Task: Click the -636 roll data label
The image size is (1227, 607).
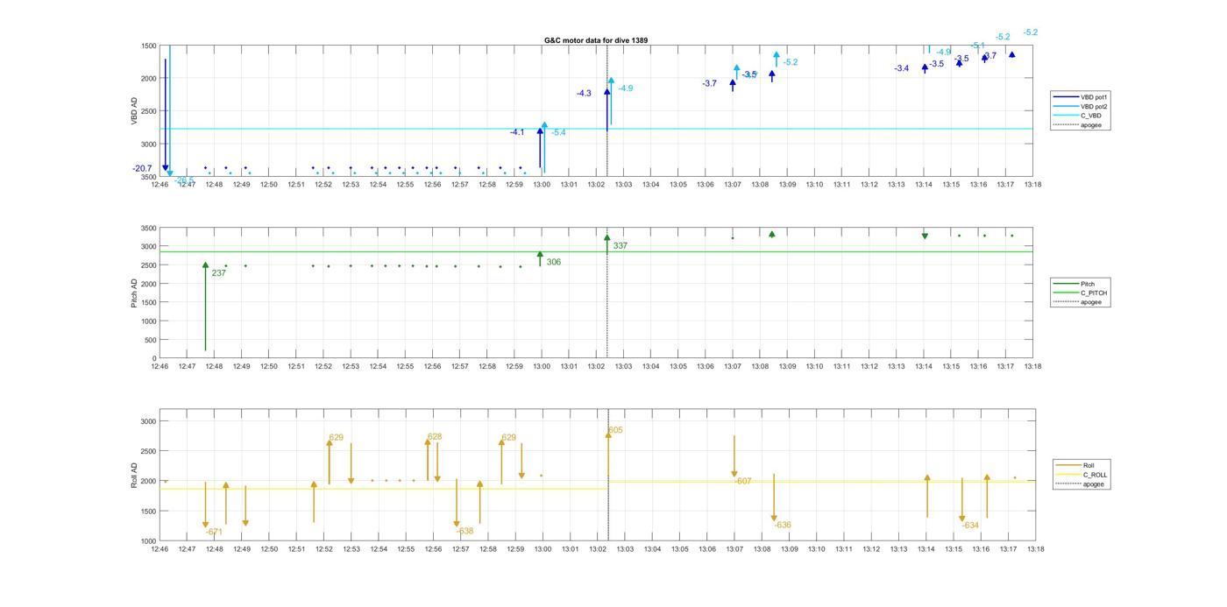Action: click(783, 526)
